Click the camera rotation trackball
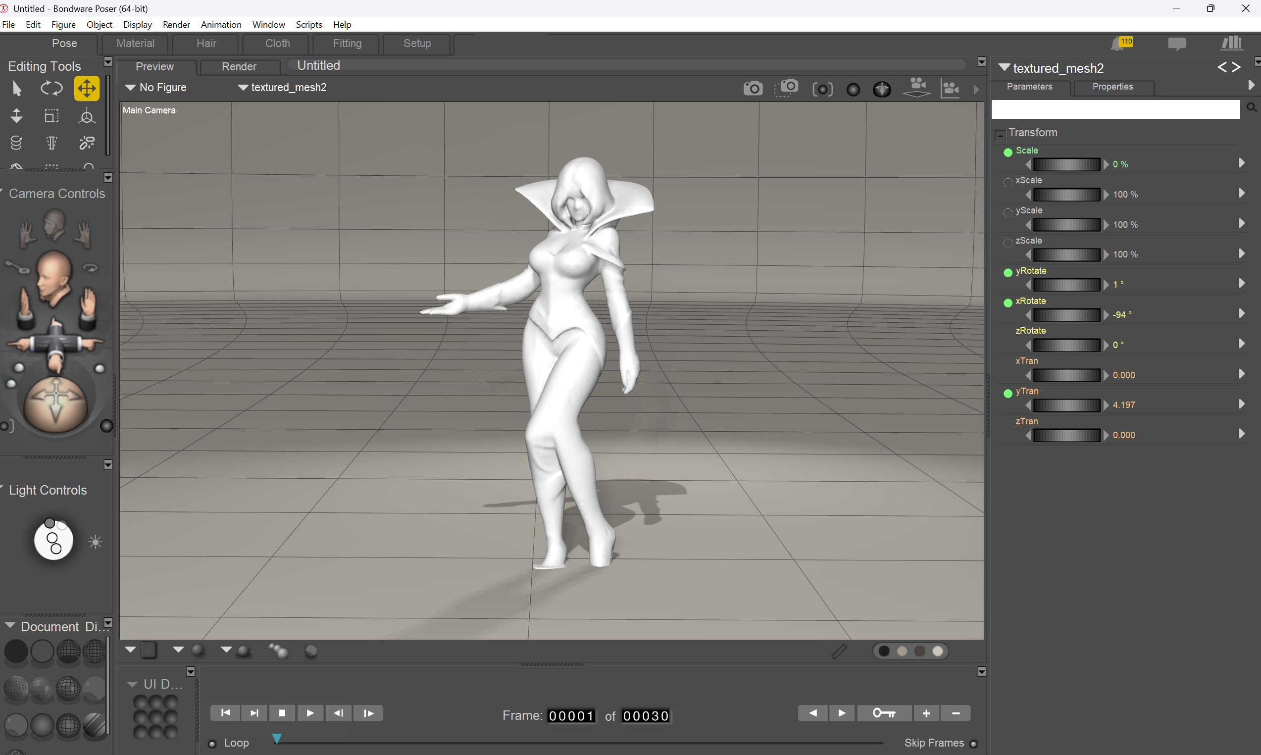The image size is (1261, 755). pos(55,404)
